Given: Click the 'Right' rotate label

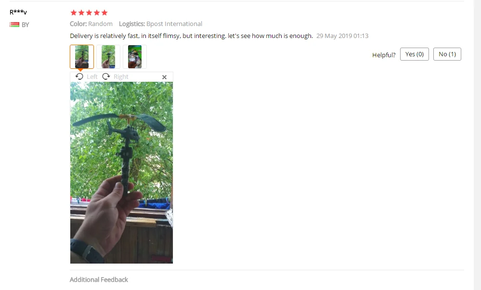Looking at the screenshot, I should coord(121,76).
